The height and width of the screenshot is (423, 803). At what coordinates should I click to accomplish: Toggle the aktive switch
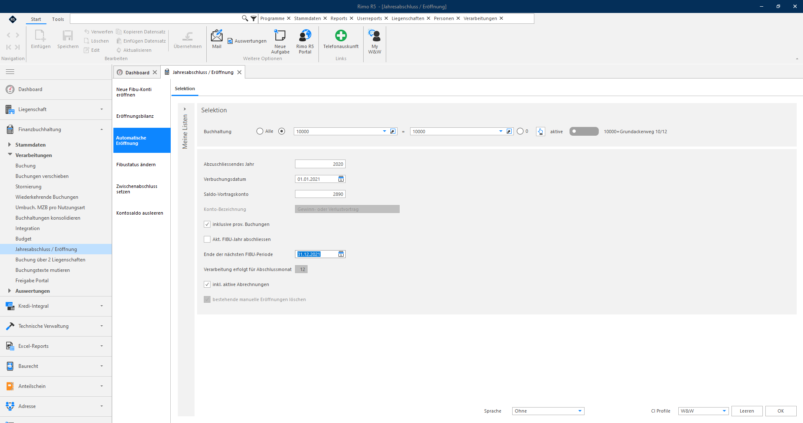pos(584,131)
